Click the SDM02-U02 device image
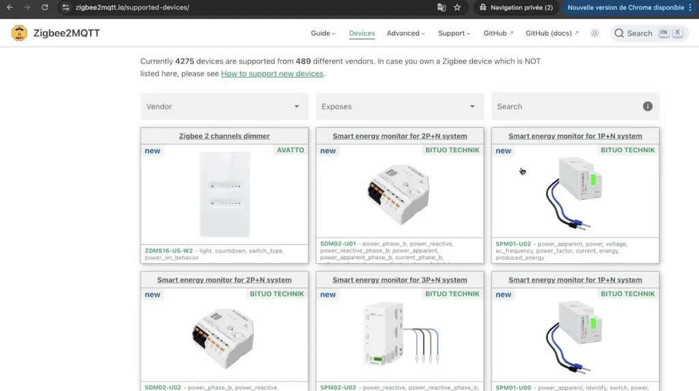Image resolution: width=699 pixels, height=391 pixels. [223, 338]
